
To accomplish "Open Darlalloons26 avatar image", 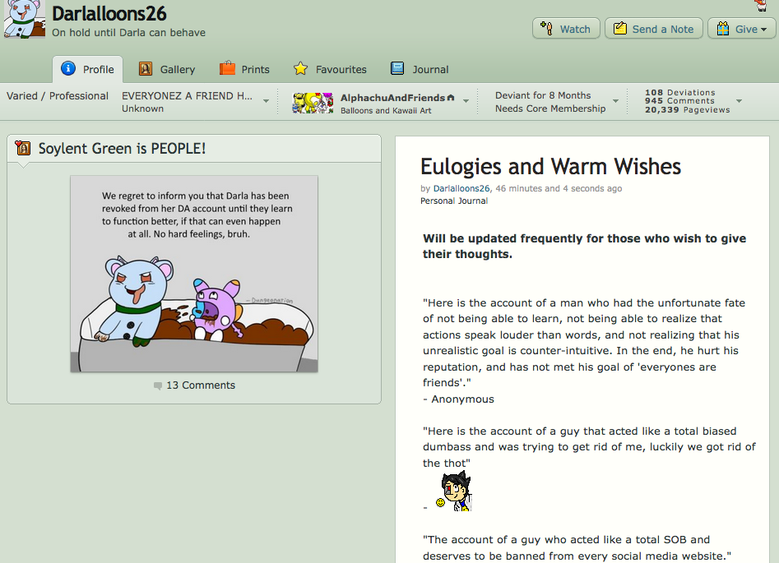I will (24, 19).
